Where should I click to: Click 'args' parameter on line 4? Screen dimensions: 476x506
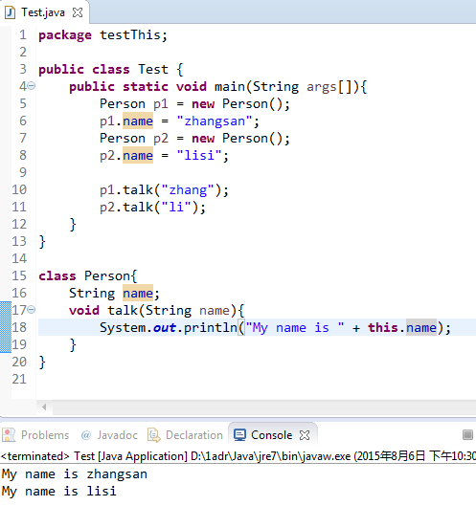[322, 86]
